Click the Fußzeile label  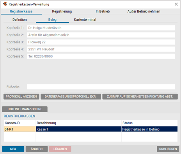pos(13,87)
